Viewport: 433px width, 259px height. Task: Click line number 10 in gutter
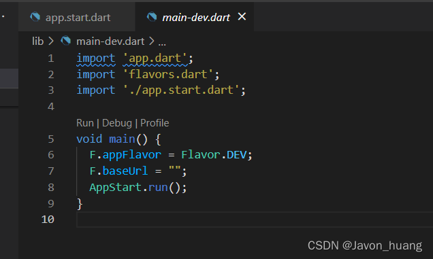[48, 220]
